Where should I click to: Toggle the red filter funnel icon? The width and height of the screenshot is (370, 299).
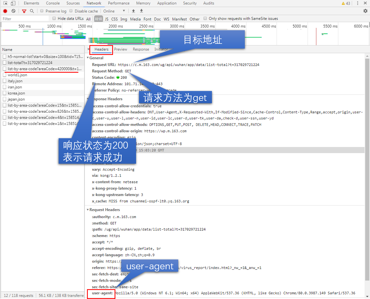coord(24,11)
